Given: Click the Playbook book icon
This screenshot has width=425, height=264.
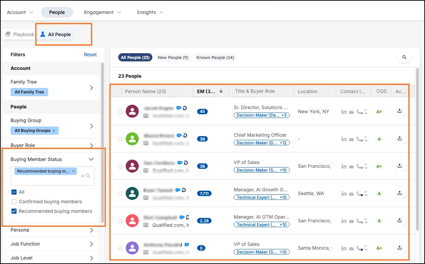Looking at the screenshot, I should click(x=8, y=34).
